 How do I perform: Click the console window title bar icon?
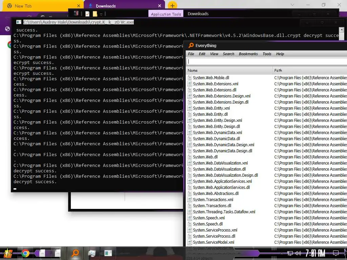[19, 22]
